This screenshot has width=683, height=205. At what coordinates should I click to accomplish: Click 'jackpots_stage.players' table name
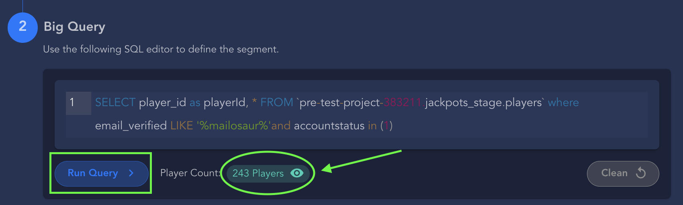[483, 102]
